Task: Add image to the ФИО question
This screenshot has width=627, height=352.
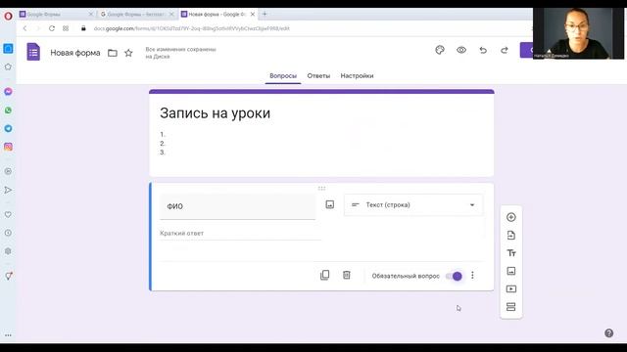Action: pyautogui.click(x=330, y=204)
